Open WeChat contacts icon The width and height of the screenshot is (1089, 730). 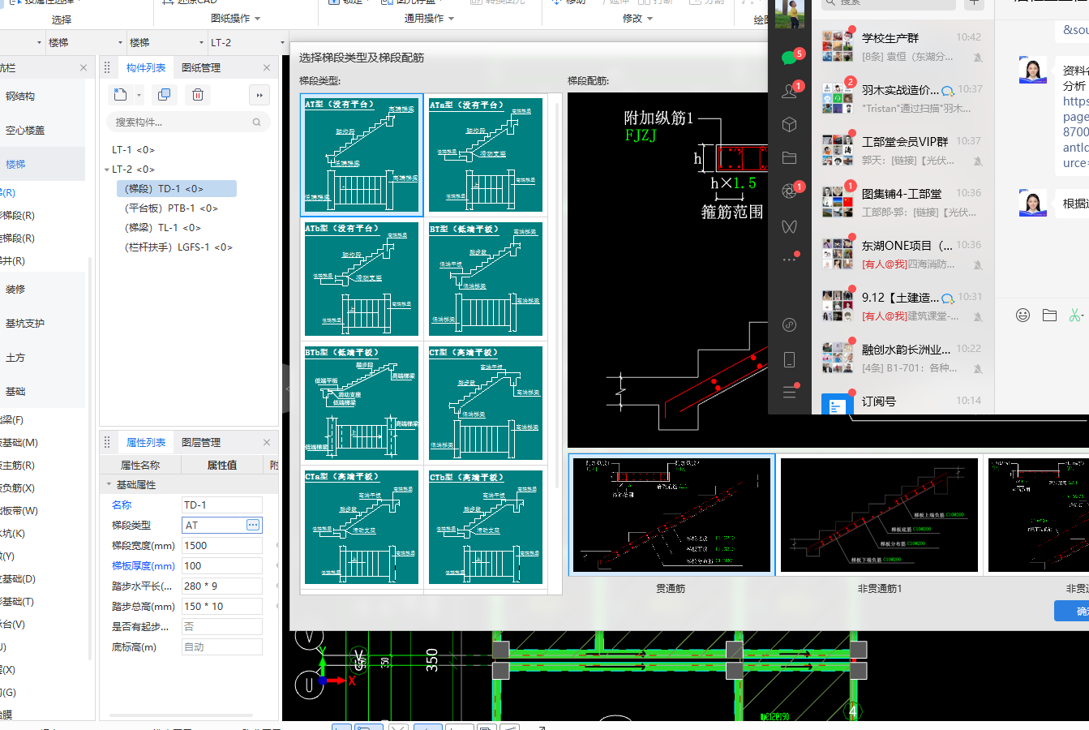coord(790,91)
